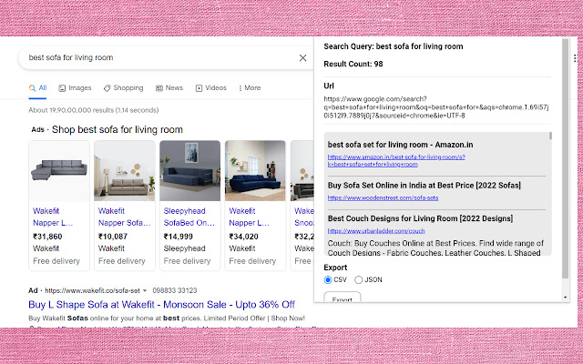Click the ₹10,087 price of Wakefit Napper Sofa
583x364 pixels.
pyautogui.click(x=113, y=237)
